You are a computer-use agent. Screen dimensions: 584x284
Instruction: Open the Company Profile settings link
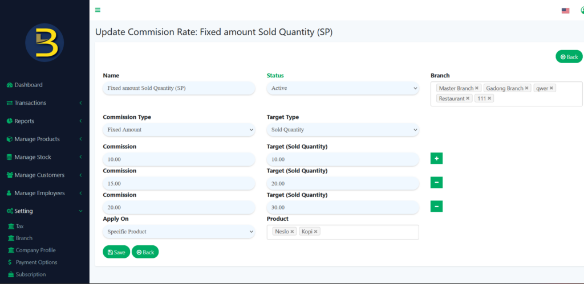coord(35,250)
